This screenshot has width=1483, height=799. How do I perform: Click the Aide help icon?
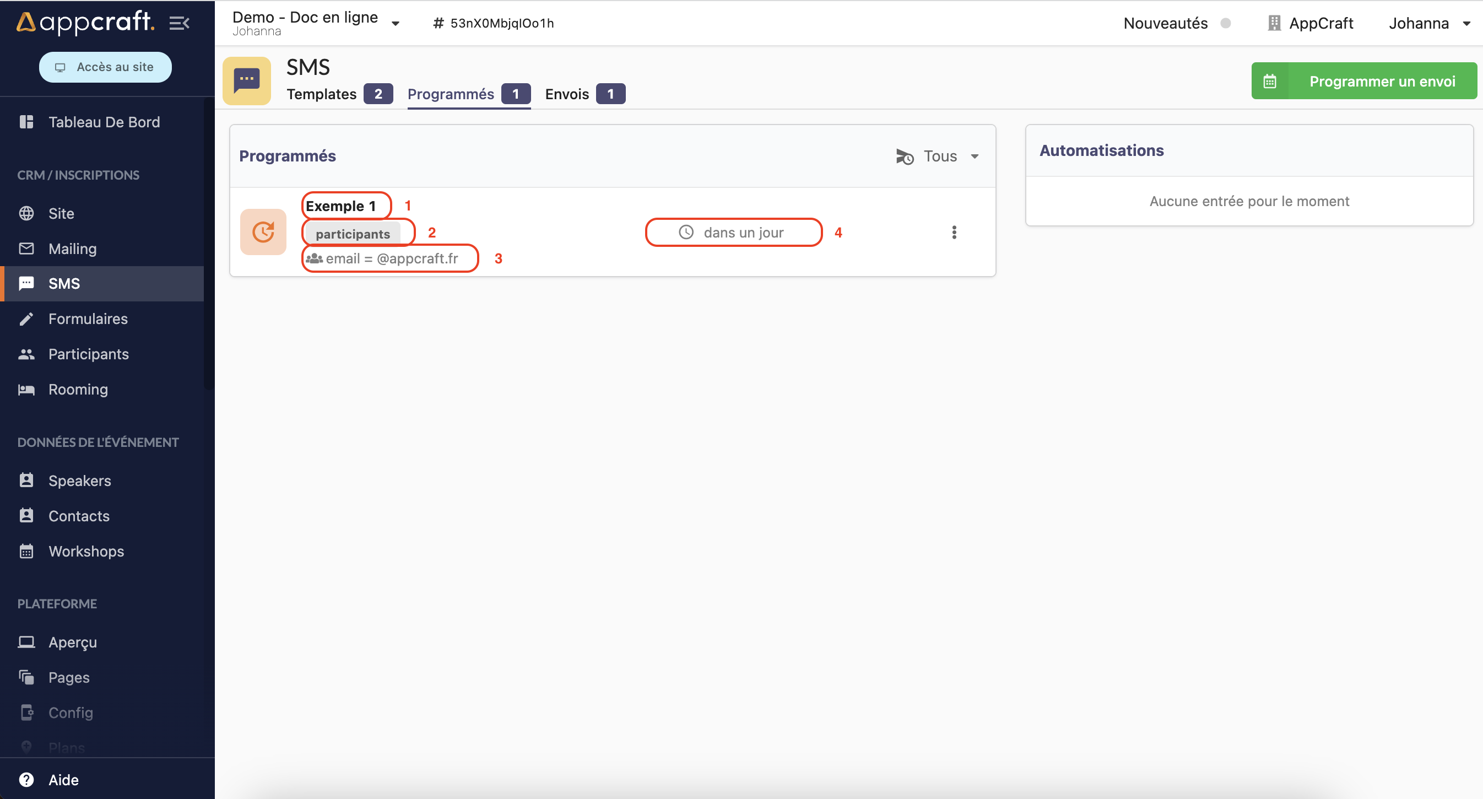click(x=26, y=779)
